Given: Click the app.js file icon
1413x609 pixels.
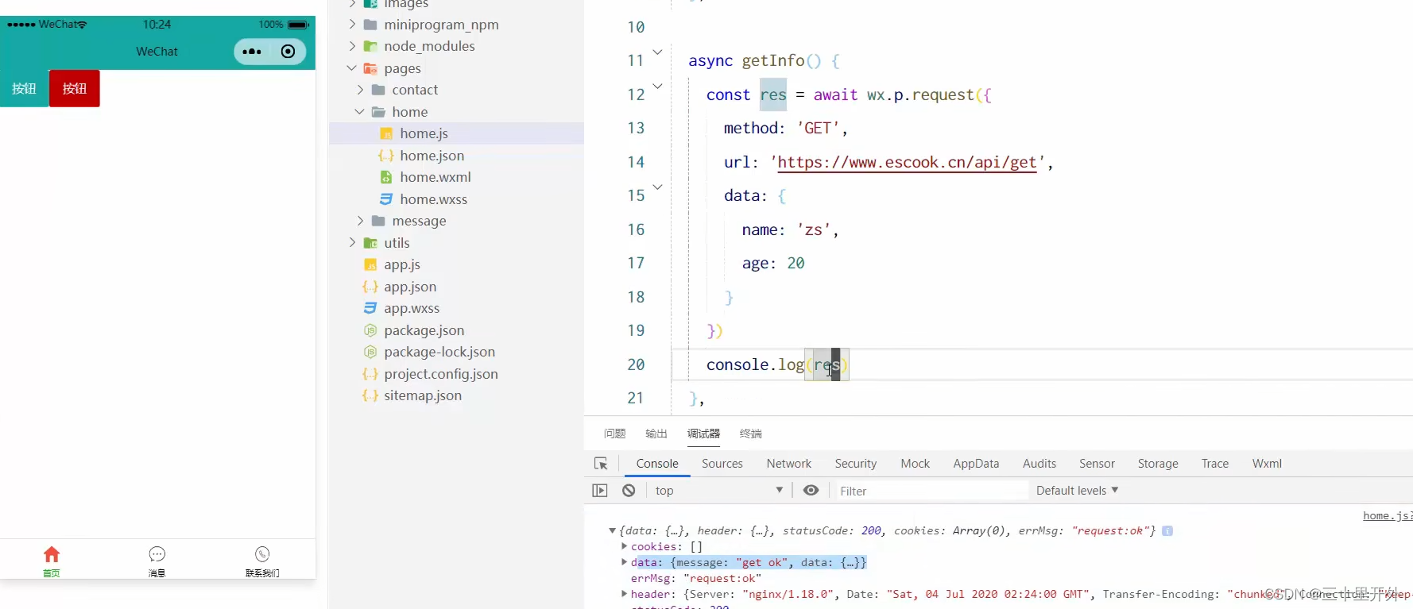Looking at the screenshot, I should click(x=370, y=264).
